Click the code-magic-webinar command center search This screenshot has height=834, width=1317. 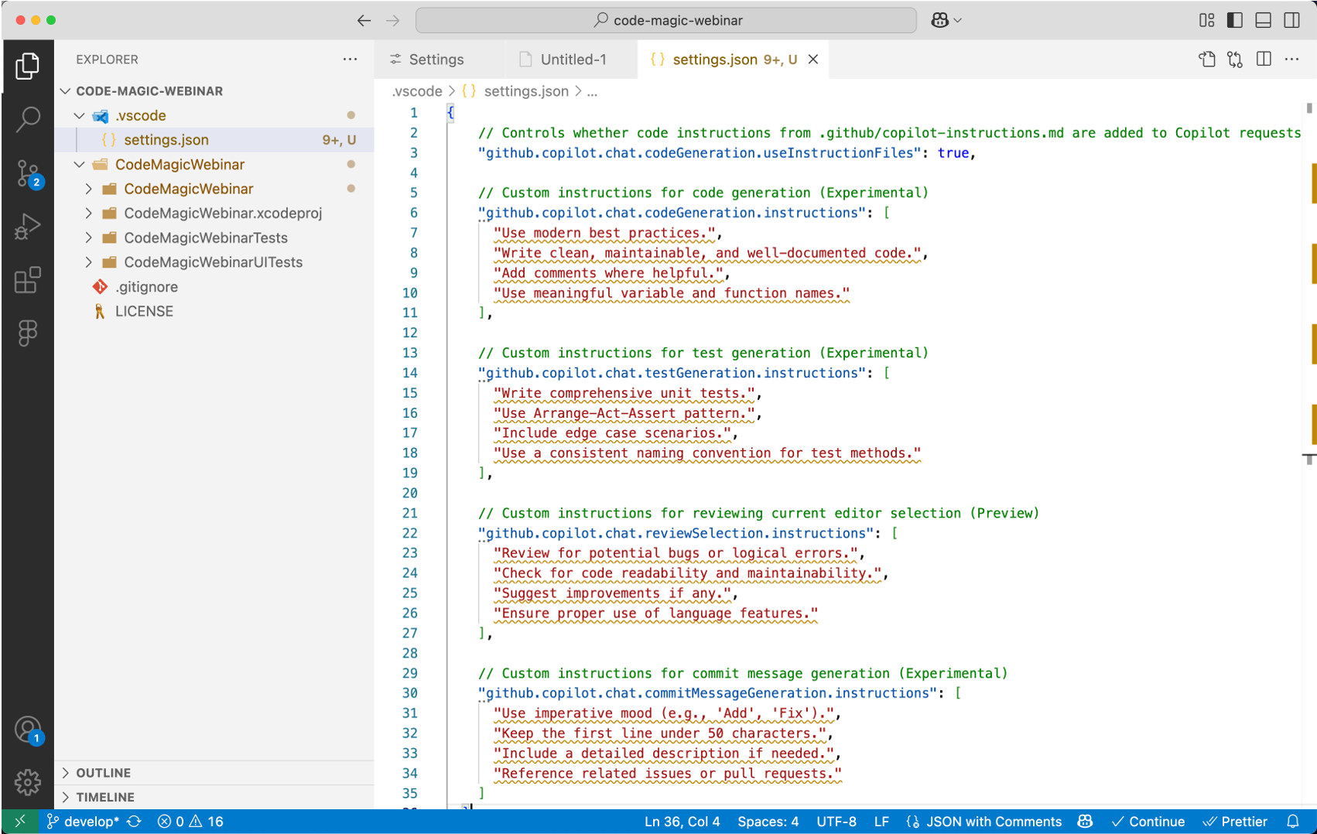click(666, 20)
